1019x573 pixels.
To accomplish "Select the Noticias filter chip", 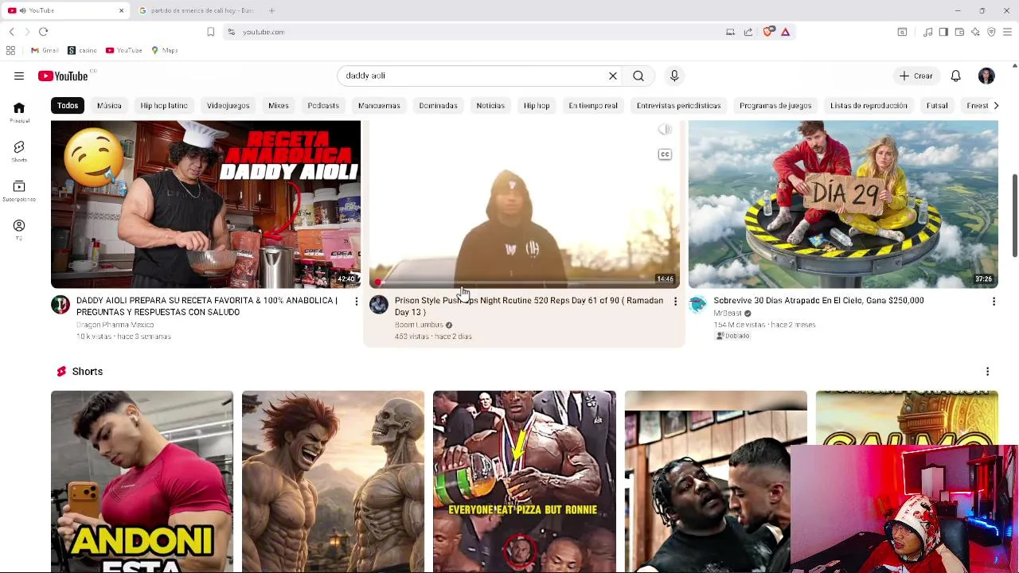I will [490, 105].
